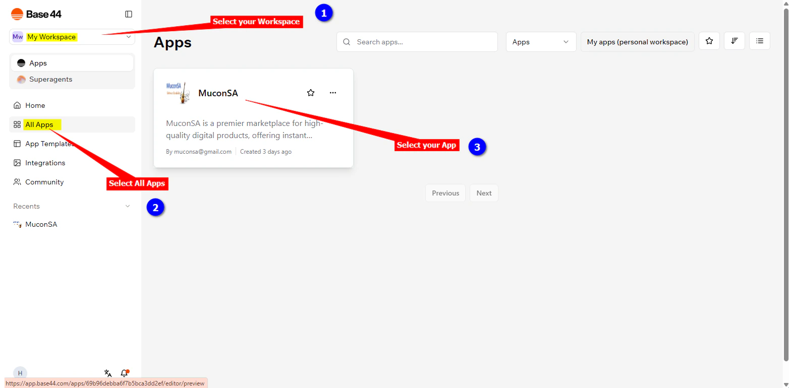Open the MuconSA app card title
Image resolution: width=789 pixels, height=388 pixels.
(x=218, y=93)
